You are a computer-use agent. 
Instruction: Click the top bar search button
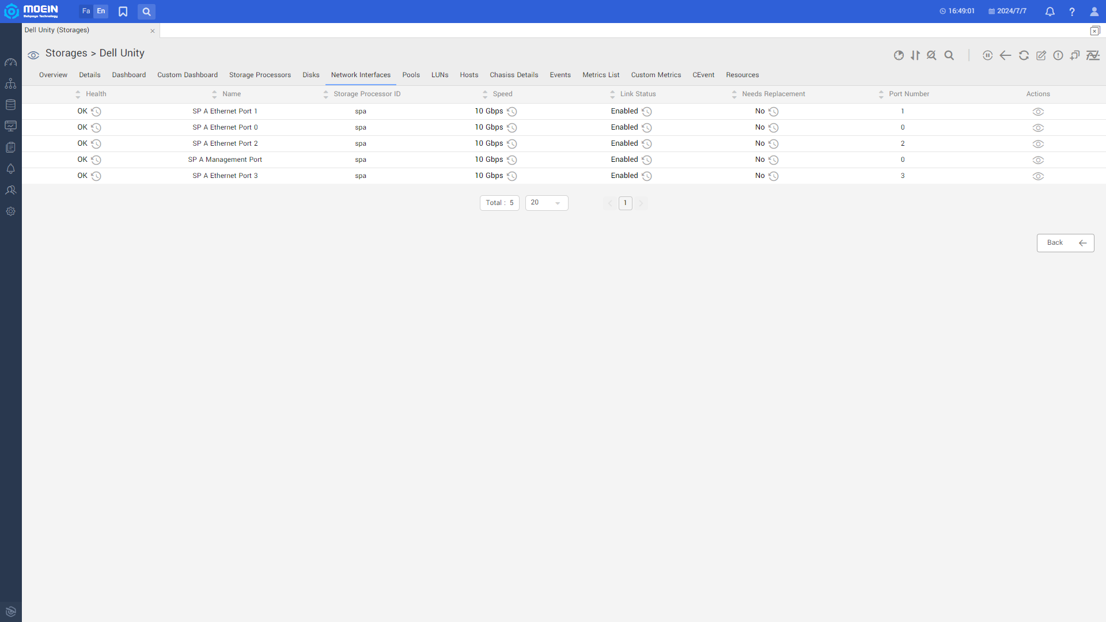pyautogui.click(x=146, y=12)
